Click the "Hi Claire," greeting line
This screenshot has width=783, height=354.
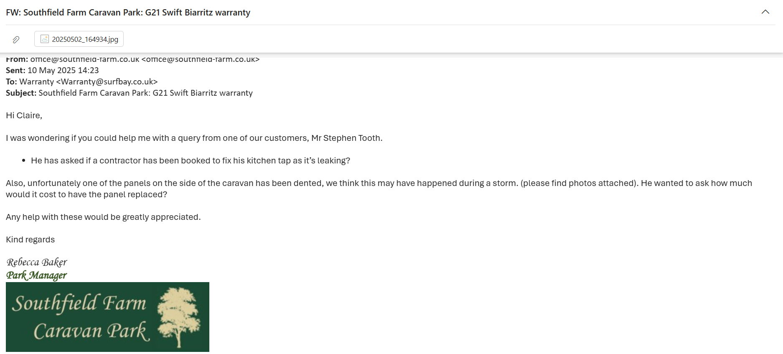pyautogui.click(x=24, y=116)
